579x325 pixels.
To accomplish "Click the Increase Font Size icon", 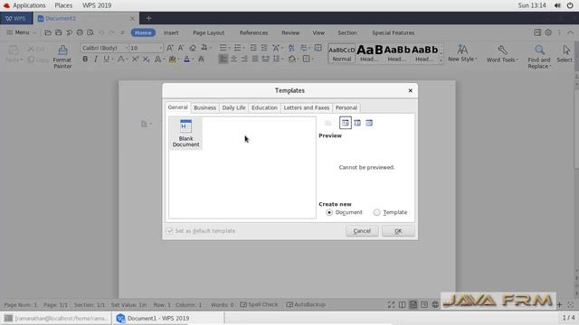I will [169, 48].
